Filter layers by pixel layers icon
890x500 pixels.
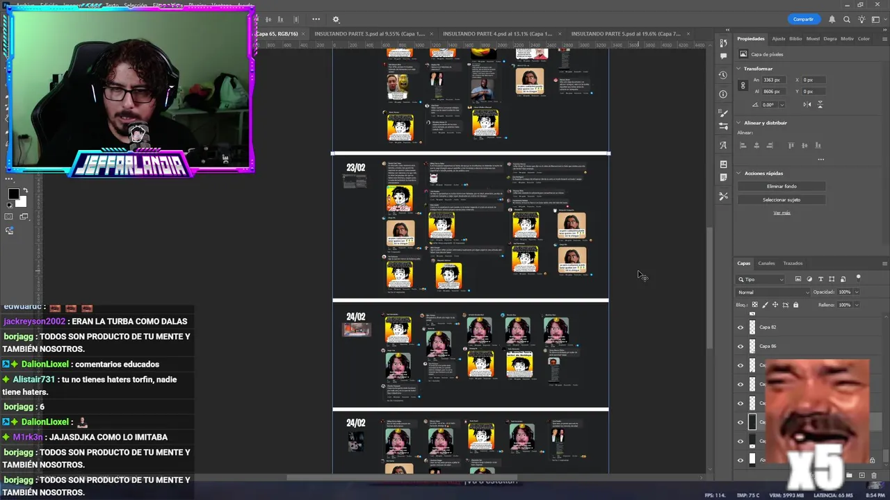click(798, 279)
